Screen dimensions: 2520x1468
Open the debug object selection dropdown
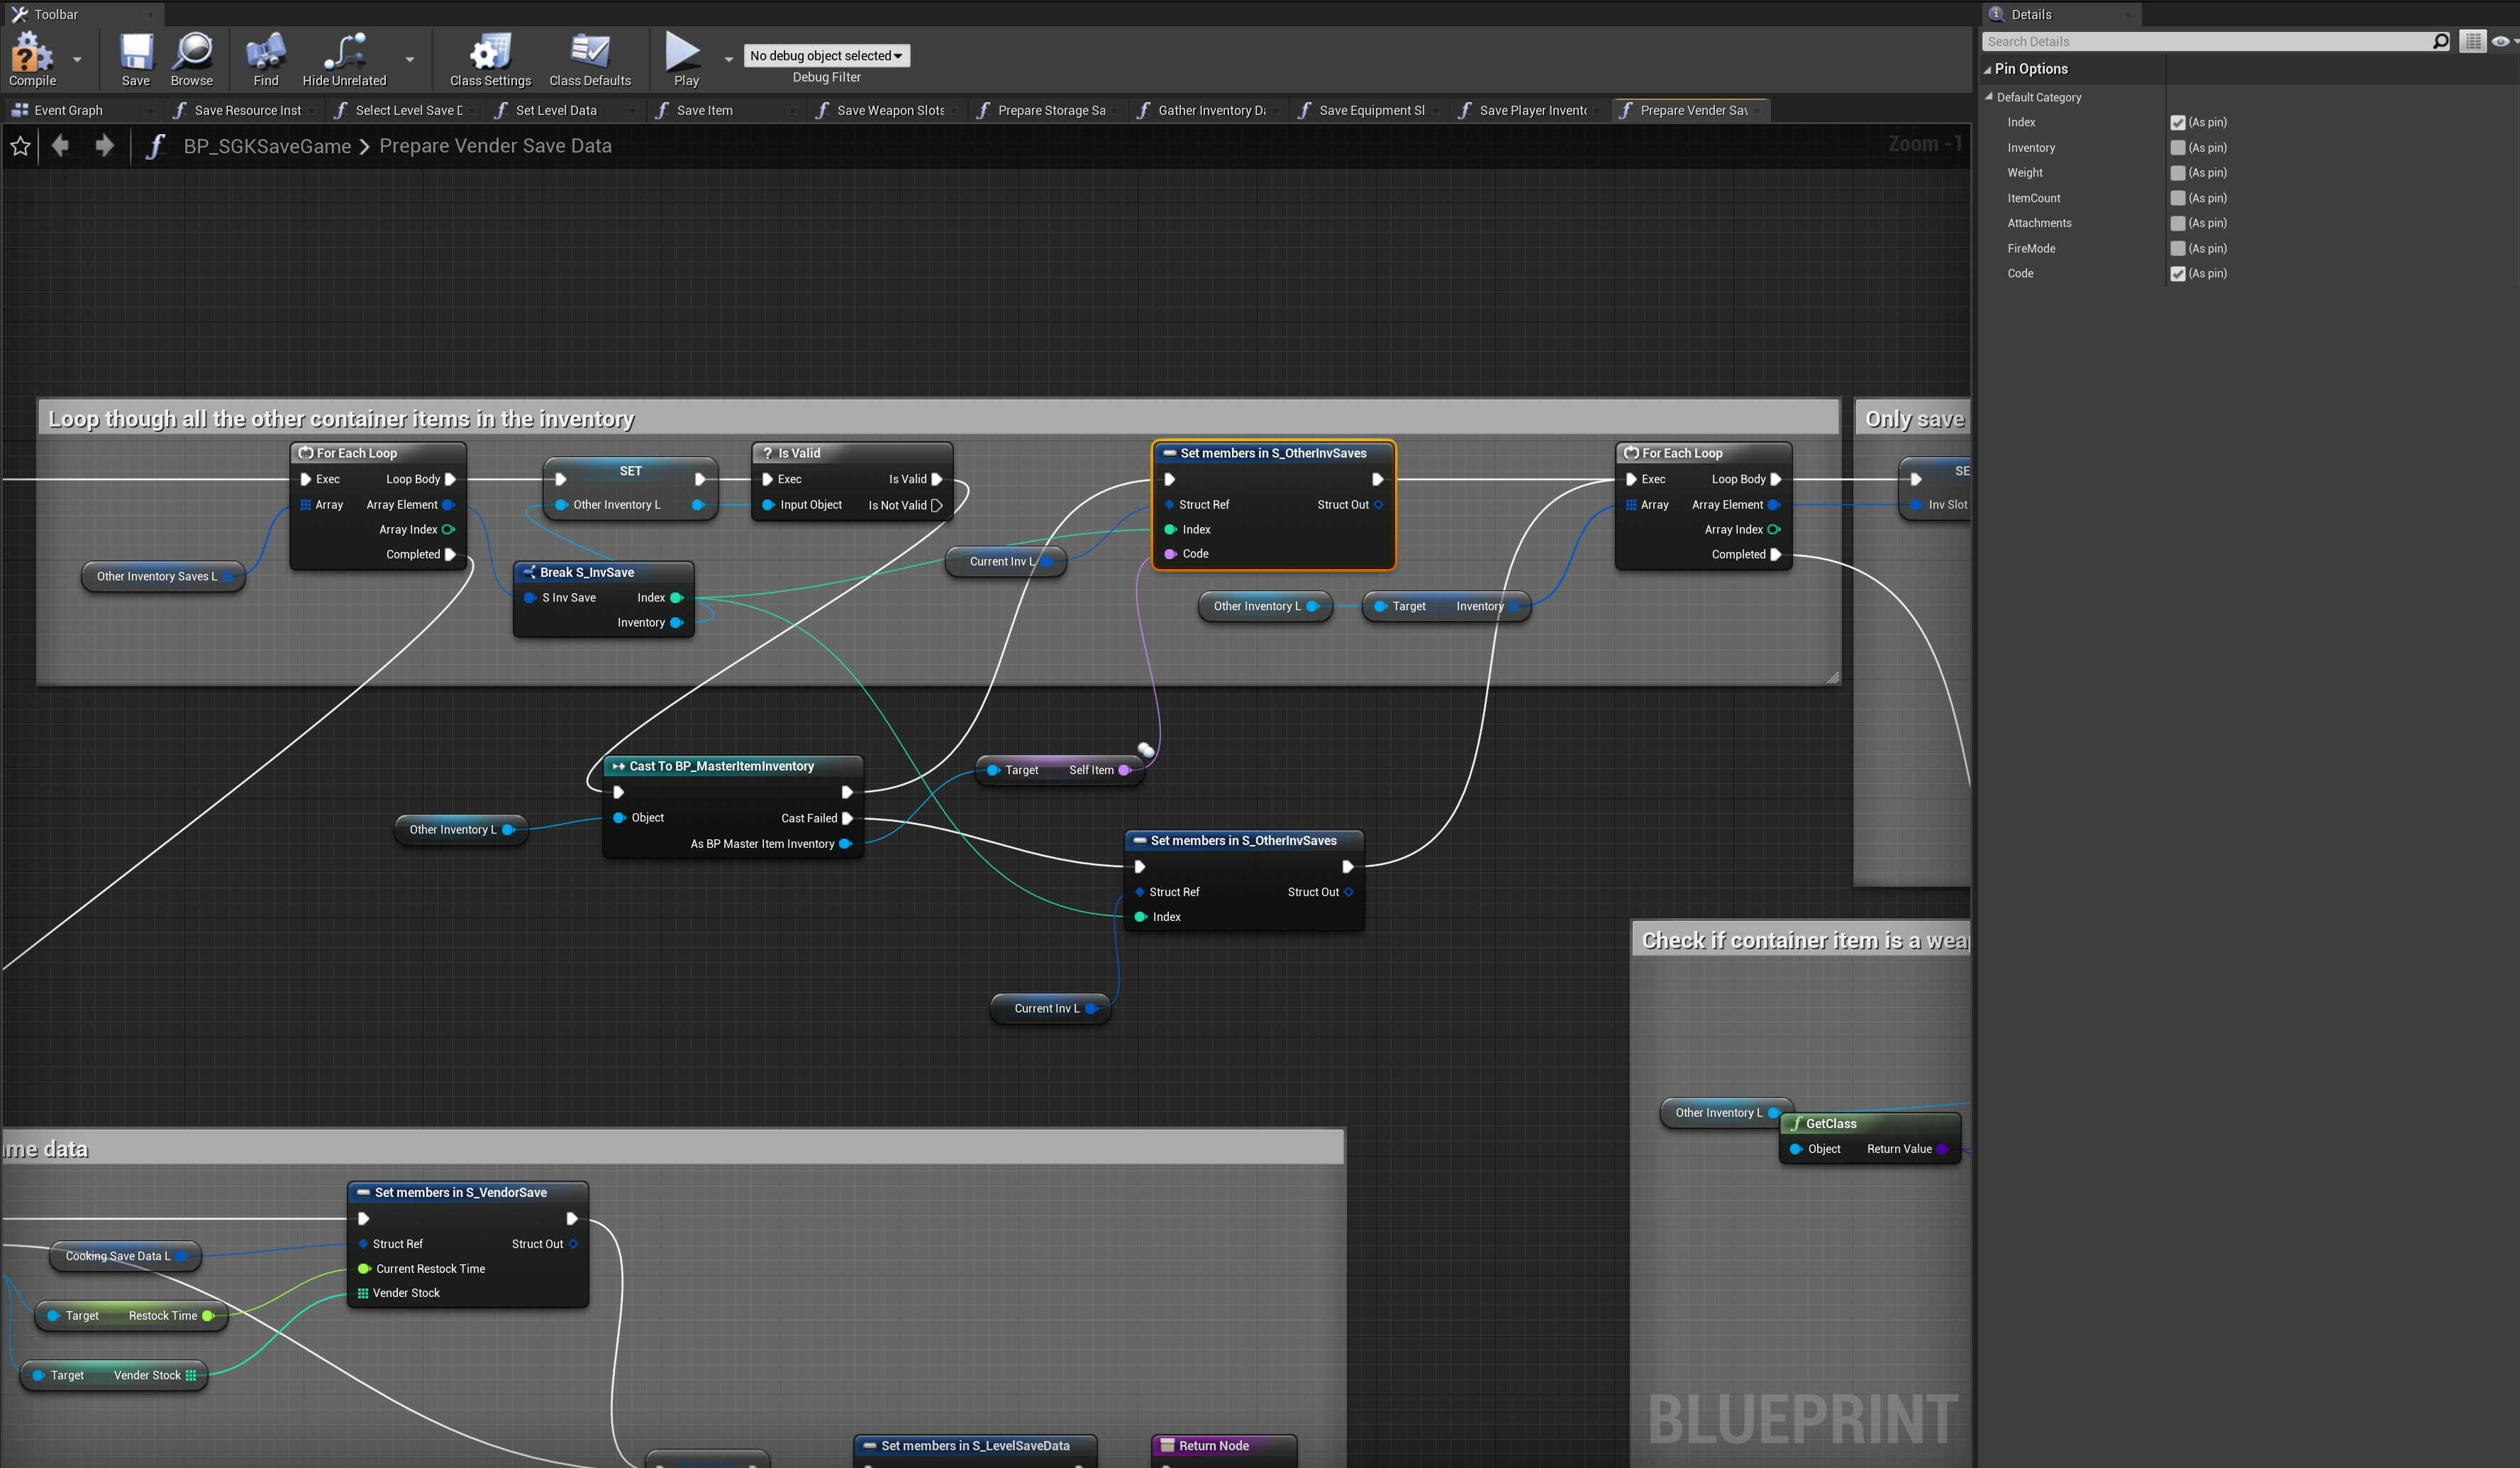pos(826,56)
